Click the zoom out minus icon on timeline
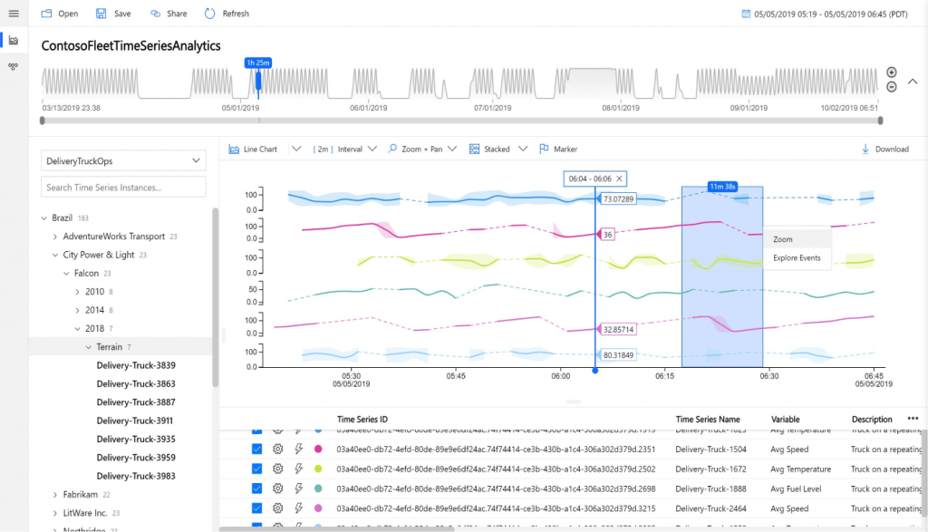This screenshot has width=928, height=532. [x=891, y=87]
